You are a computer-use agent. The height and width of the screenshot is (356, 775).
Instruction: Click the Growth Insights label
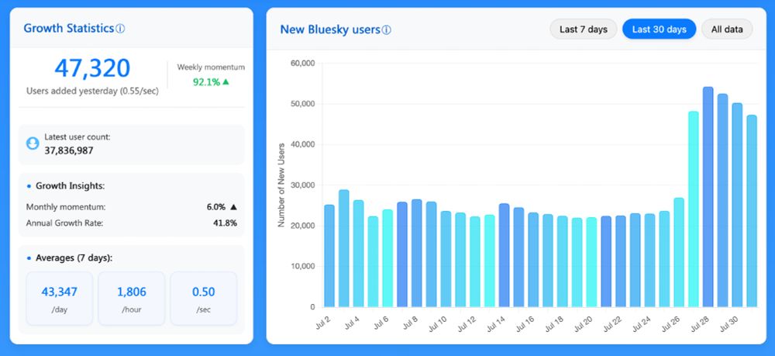click(71, 186)
